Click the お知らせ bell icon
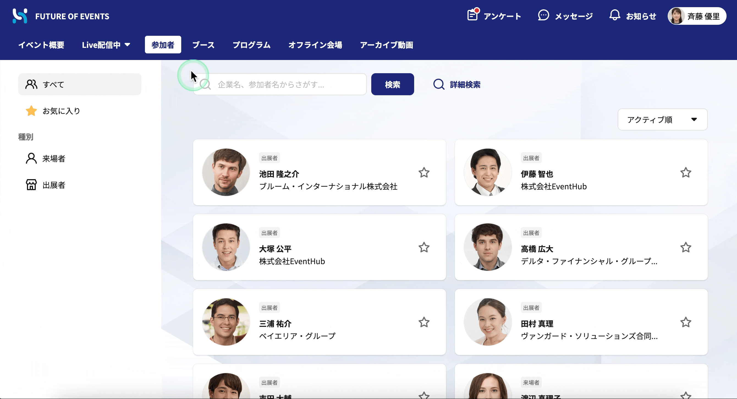This screenshot has height=399, width=737. [615, 15]
